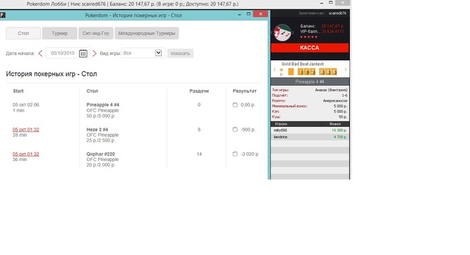The height and width of the screenshot is (255, 470).
Task: Click the Раздачи column header
Action: point(199,91)
